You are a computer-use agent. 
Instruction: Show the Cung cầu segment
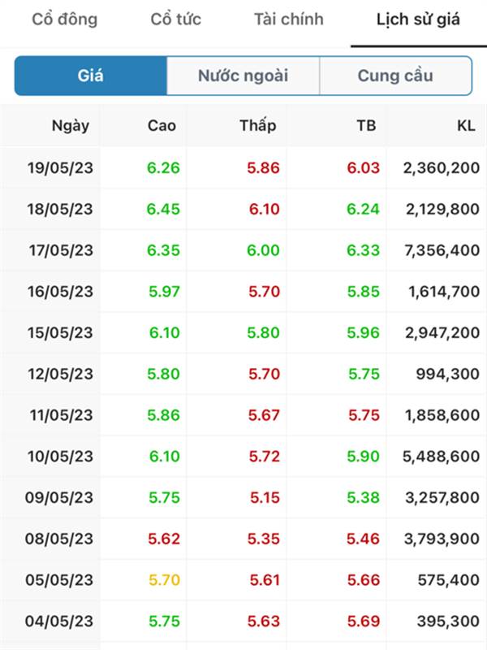[395, 76]
